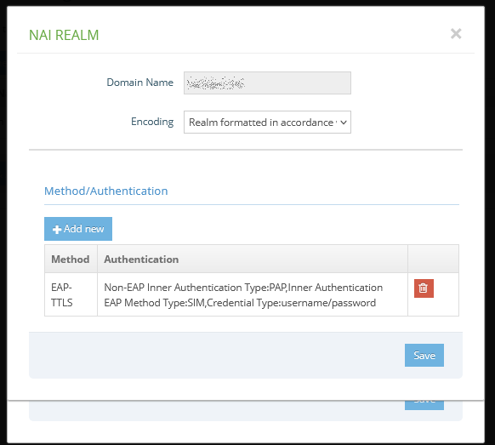Delete the EAP-TTLS method row

click(424, 288)
